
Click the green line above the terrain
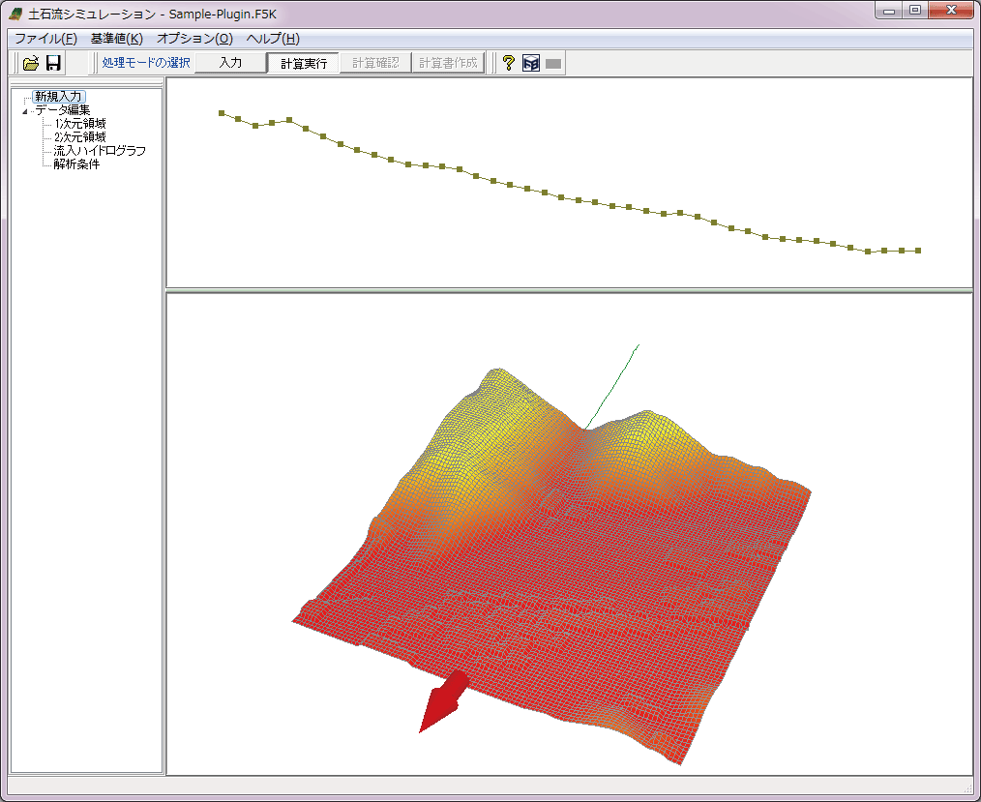[x=612, y=387]
